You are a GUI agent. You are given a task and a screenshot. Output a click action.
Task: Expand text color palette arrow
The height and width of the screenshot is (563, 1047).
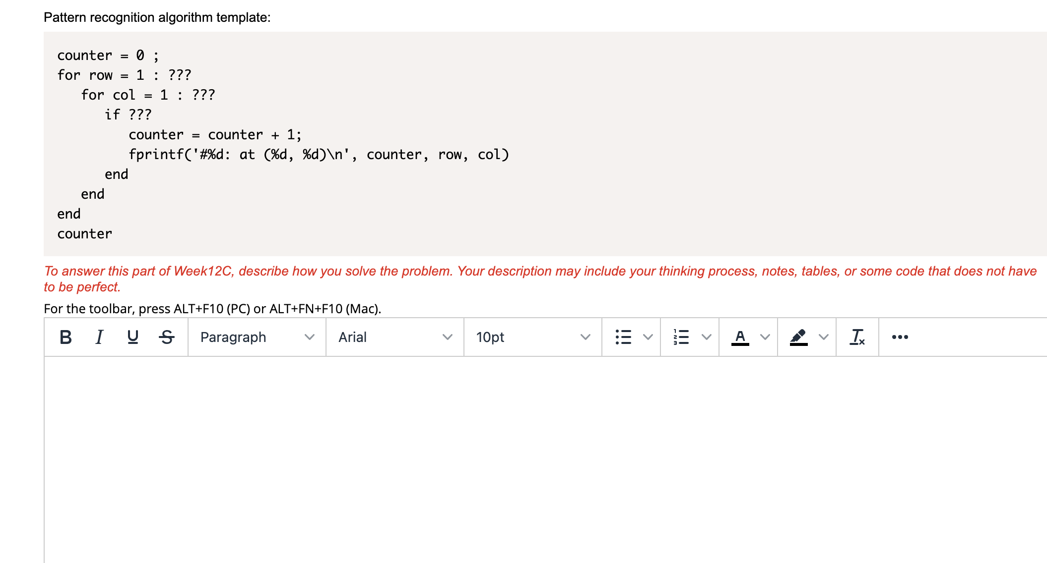tap(765, 337)
